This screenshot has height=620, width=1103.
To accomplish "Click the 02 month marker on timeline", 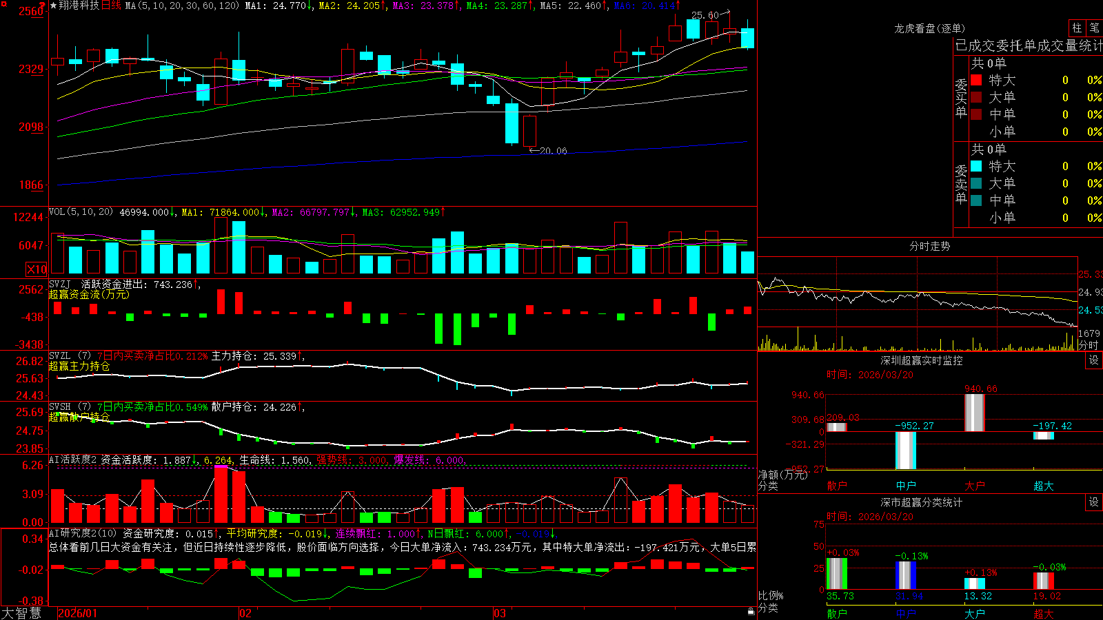I will [245, 613].
